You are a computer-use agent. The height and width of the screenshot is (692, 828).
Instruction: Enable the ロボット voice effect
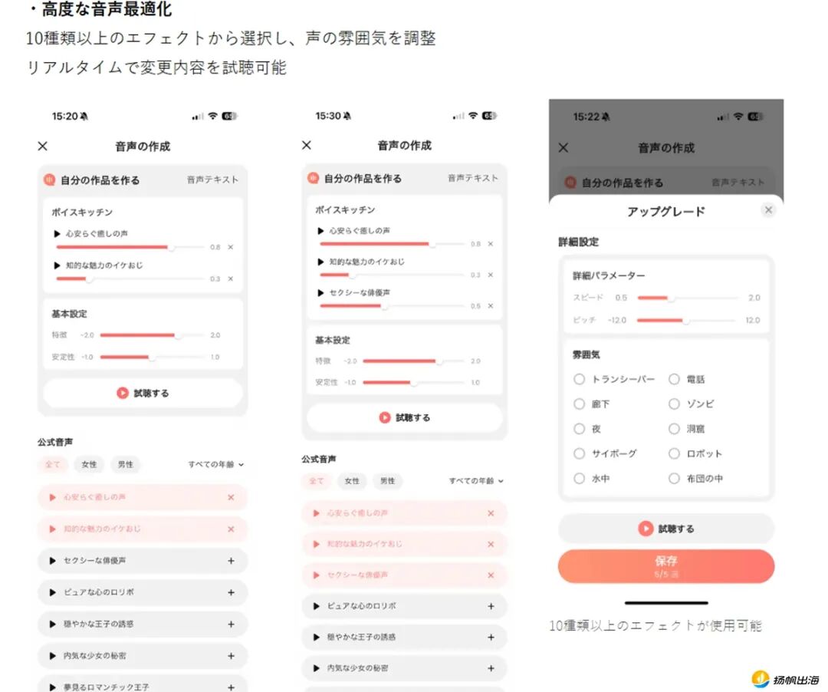tap(675, 453)
